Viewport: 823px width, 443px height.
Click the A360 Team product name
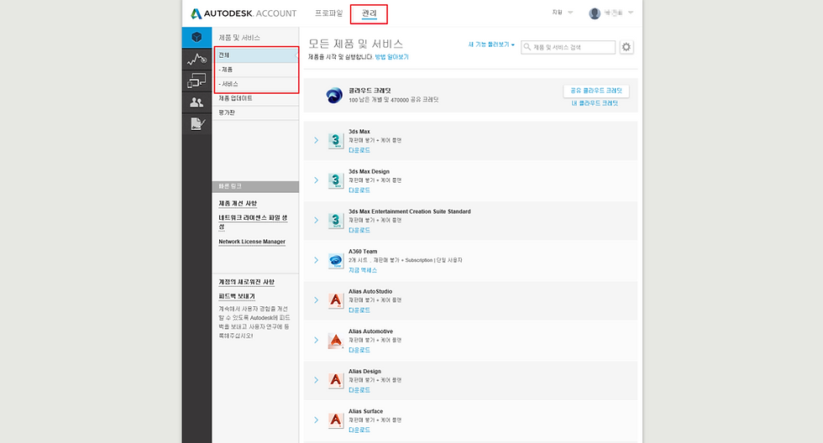363,252
